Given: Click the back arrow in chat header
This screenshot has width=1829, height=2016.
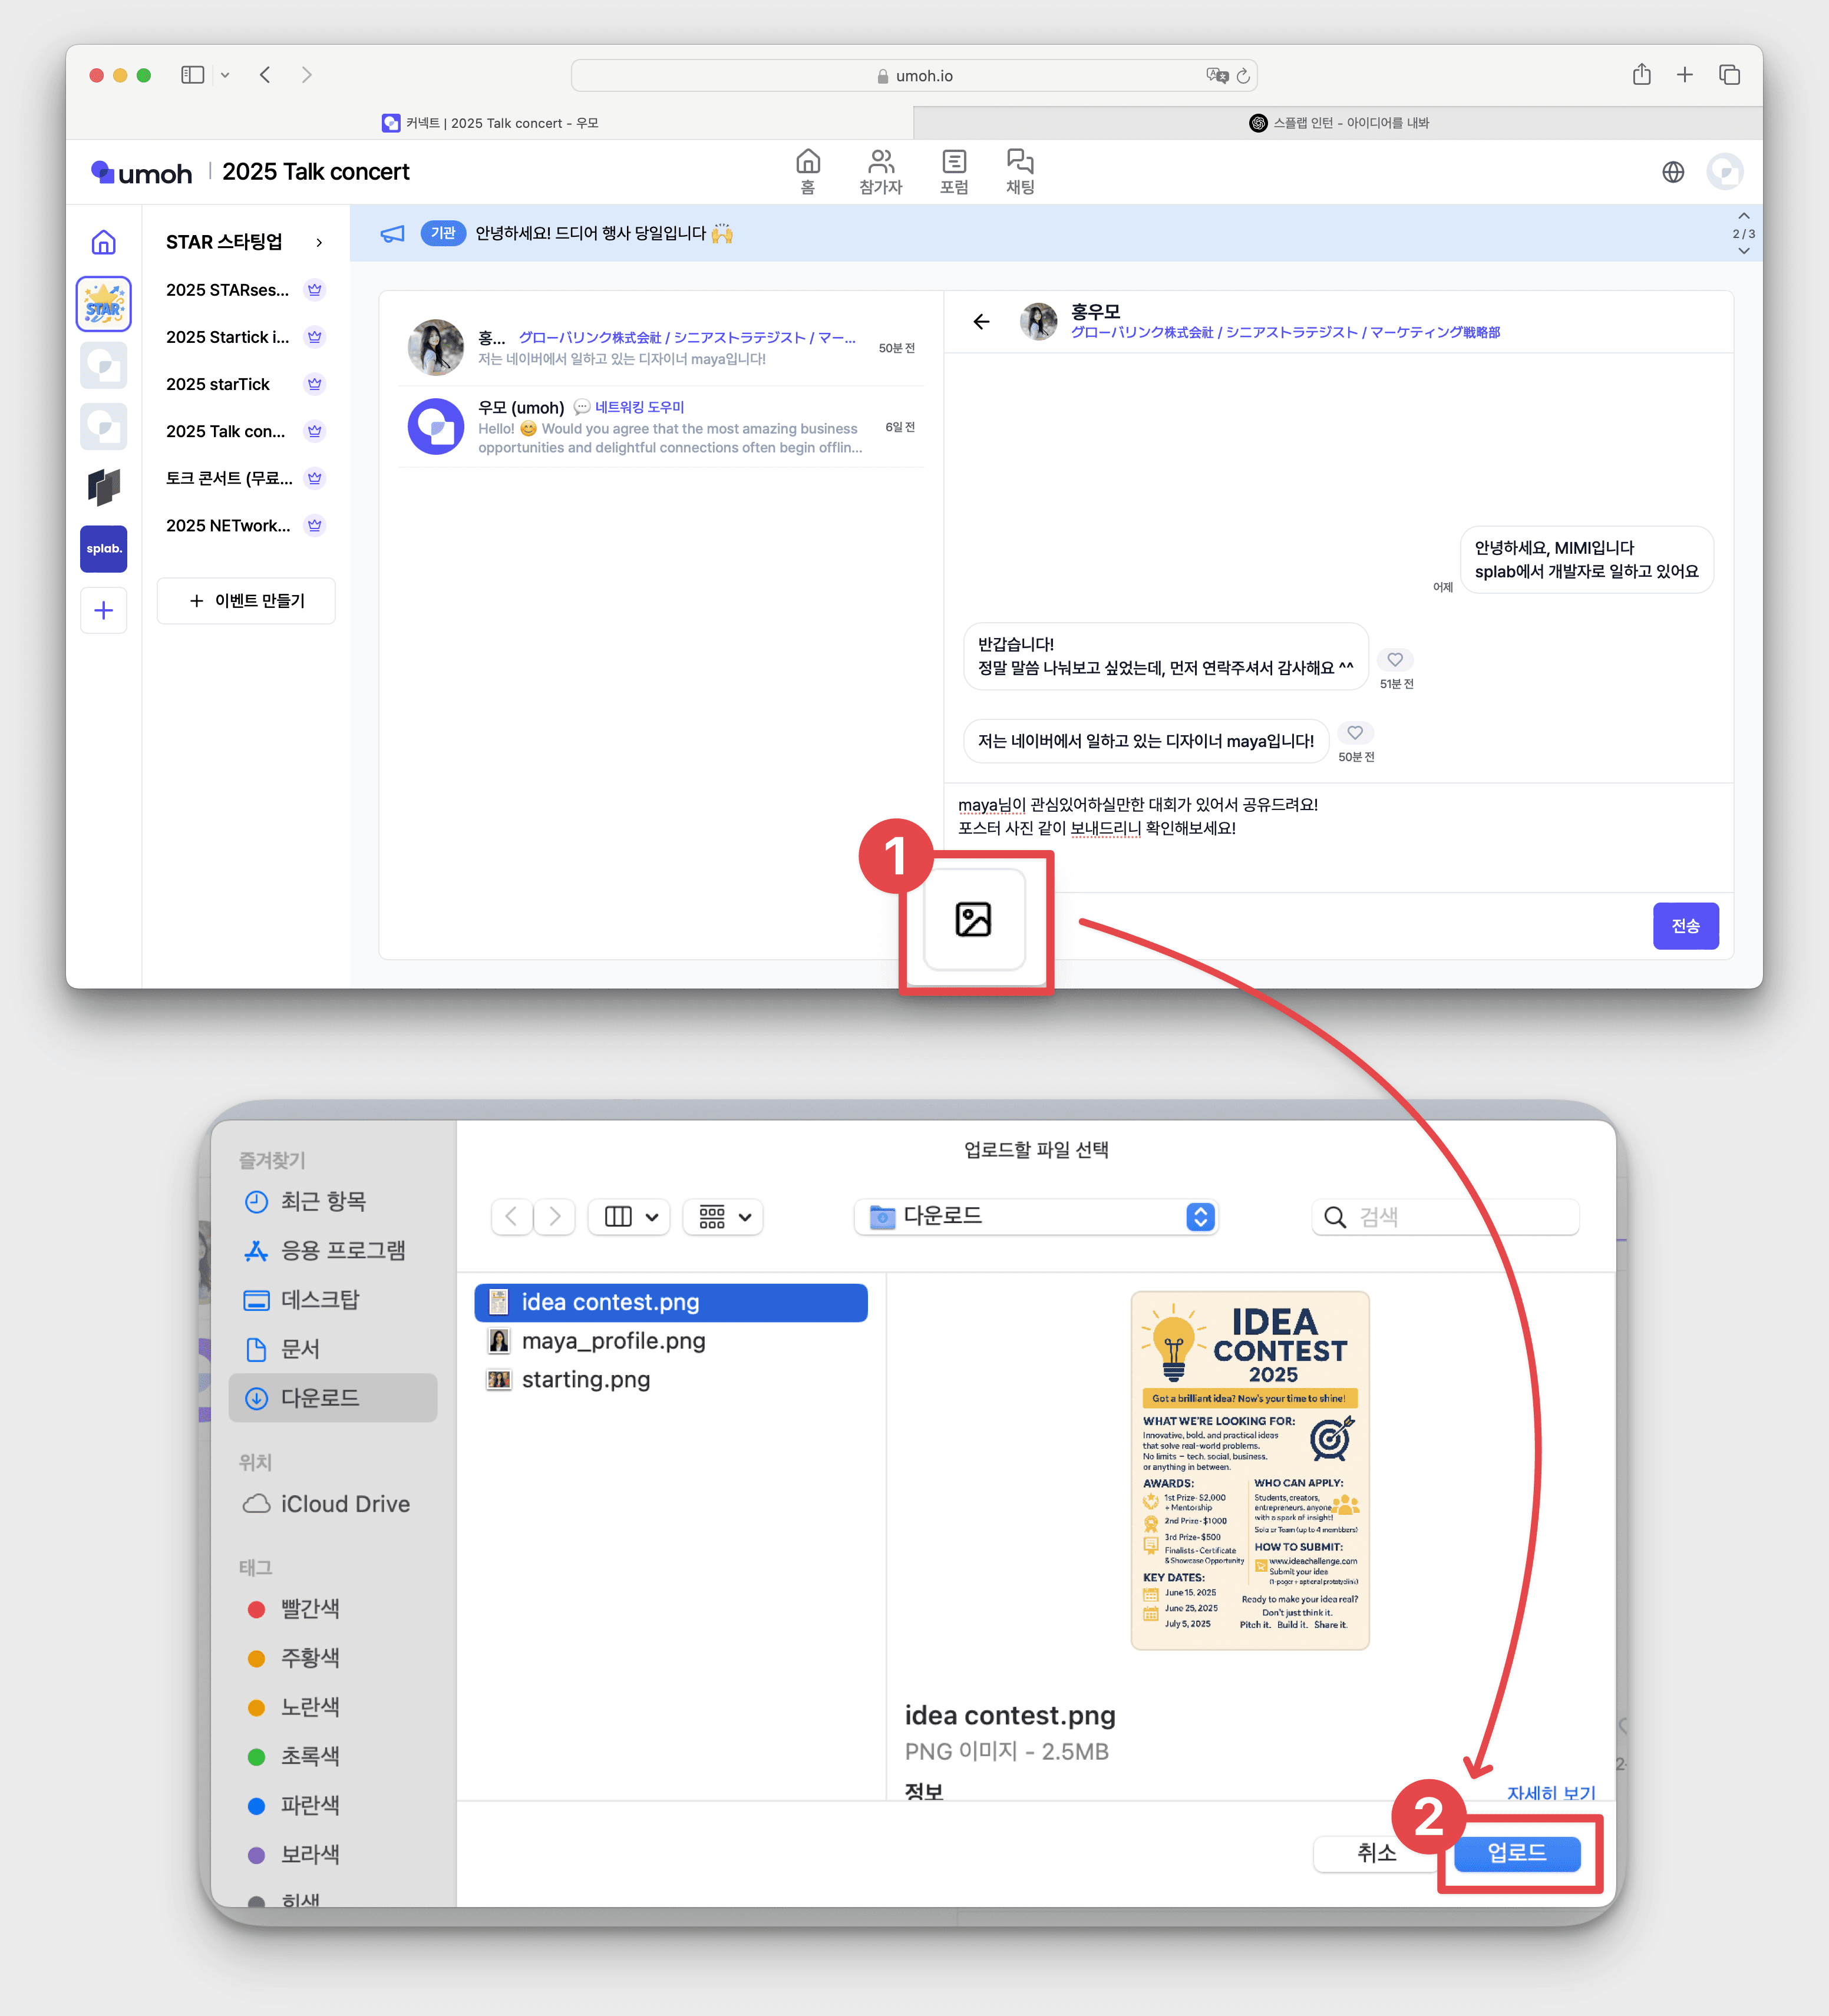Looking at the screenshot, I should [981, 321].
